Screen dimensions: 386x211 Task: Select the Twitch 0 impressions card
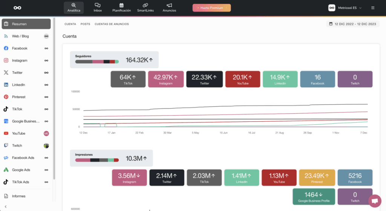pos(355,196)
